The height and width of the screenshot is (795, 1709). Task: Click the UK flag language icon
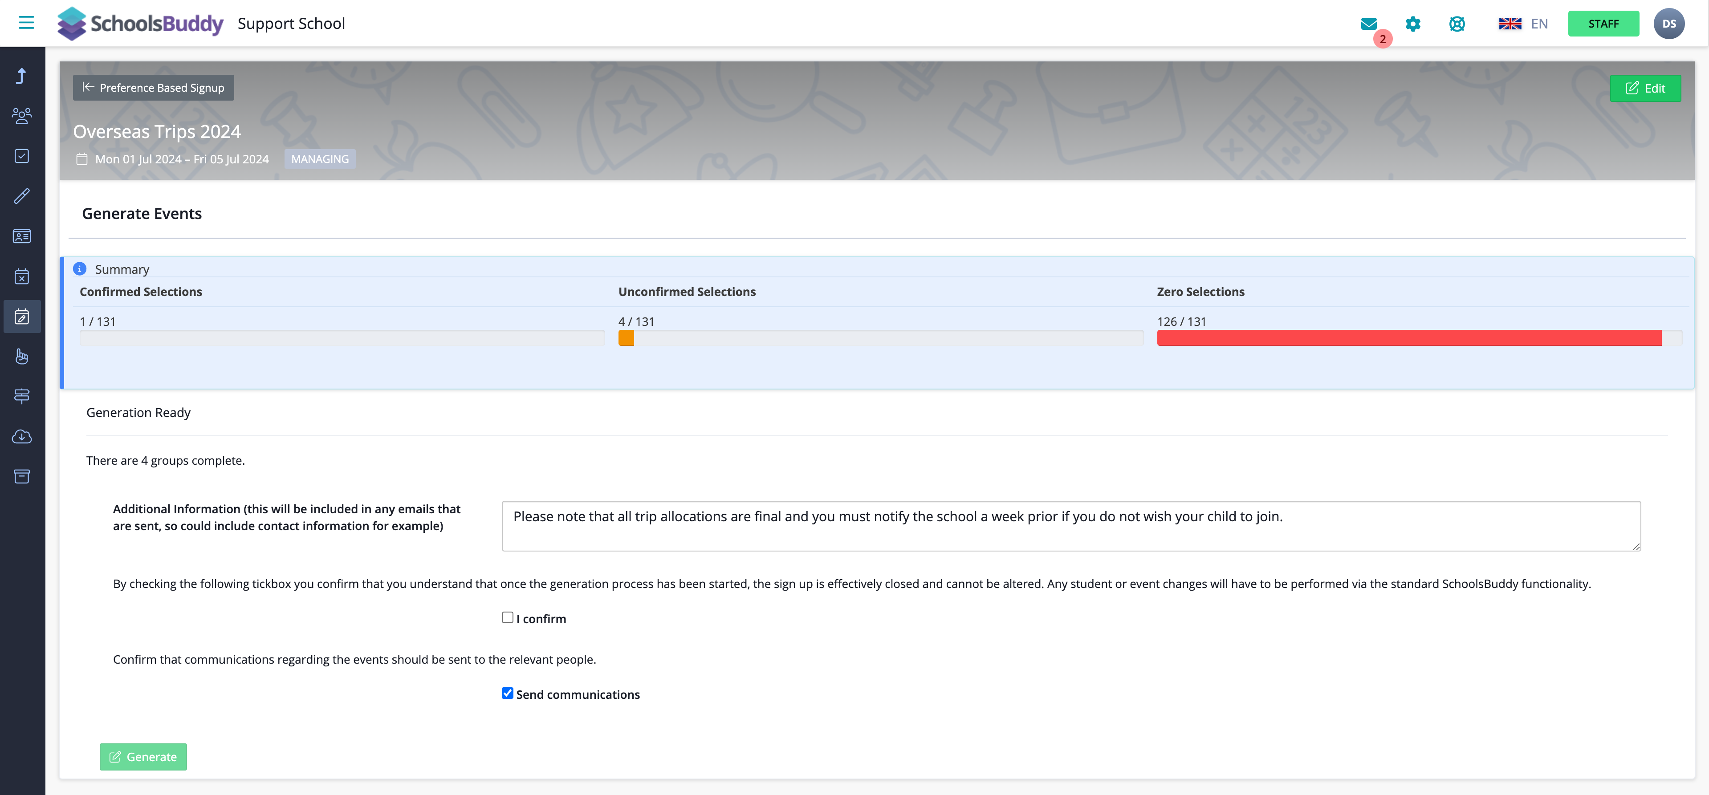pyautogui.click(x=1510, y=24)
